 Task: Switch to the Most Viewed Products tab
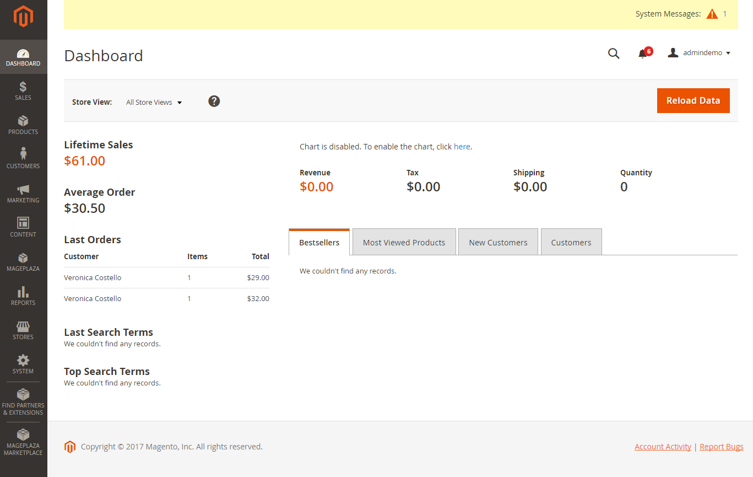point(404,242)
